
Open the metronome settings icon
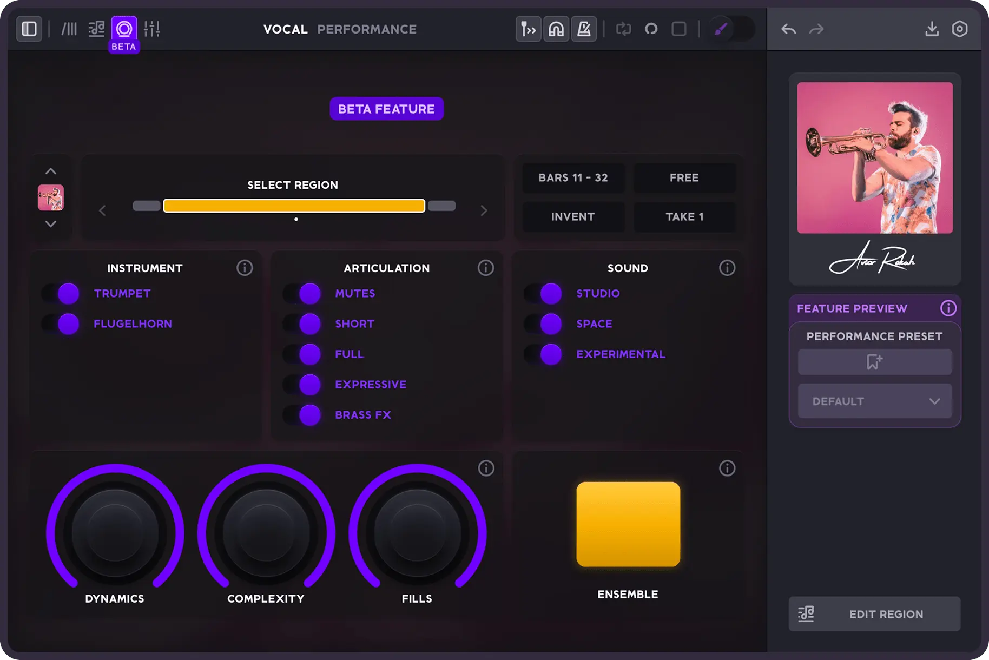(x=584, y=29)
